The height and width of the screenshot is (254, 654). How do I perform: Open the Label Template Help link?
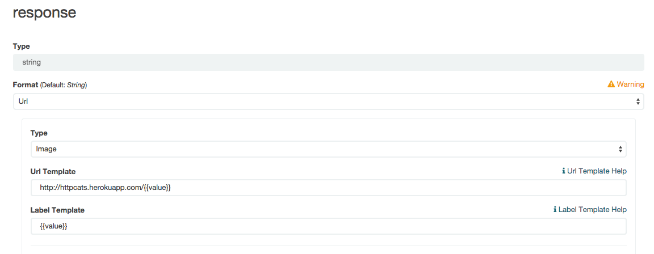pyautogui.click(x=592, y=209)
